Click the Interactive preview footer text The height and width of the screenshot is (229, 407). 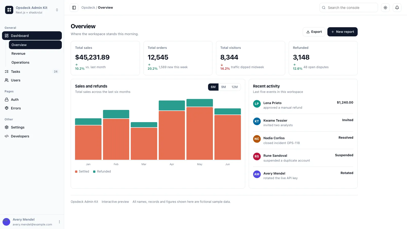point(115,202)
